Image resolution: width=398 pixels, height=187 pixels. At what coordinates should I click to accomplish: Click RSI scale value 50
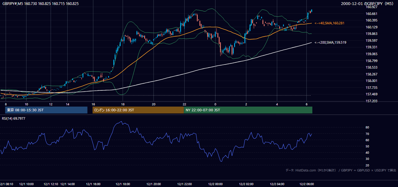coord(367,146)
